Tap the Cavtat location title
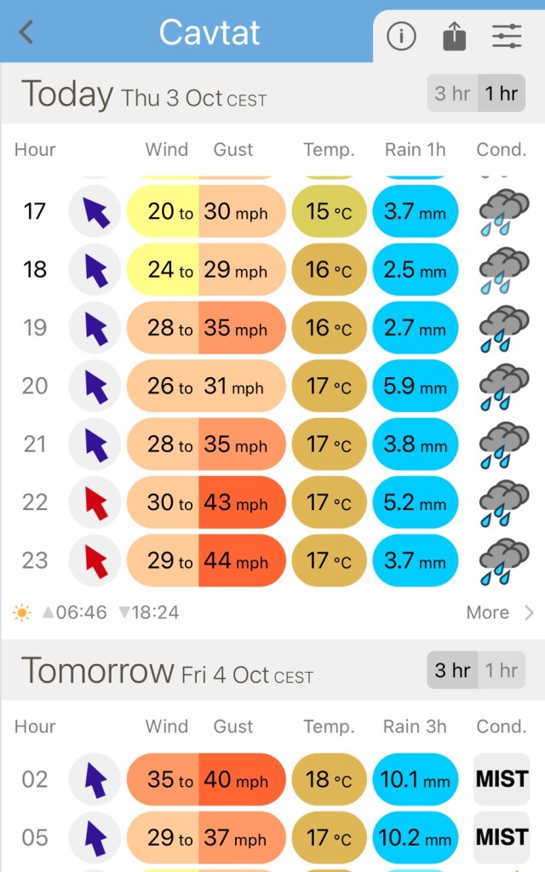 [x=209, y=32]
